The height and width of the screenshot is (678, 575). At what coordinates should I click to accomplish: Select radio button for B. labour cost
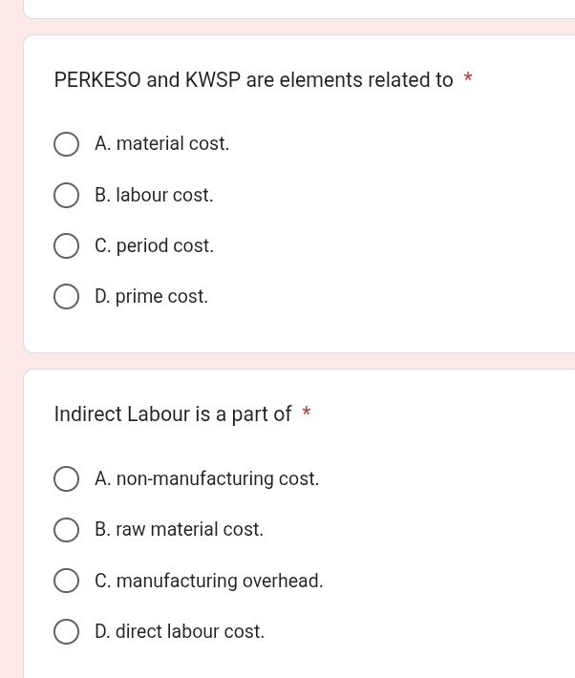point(66,195)
